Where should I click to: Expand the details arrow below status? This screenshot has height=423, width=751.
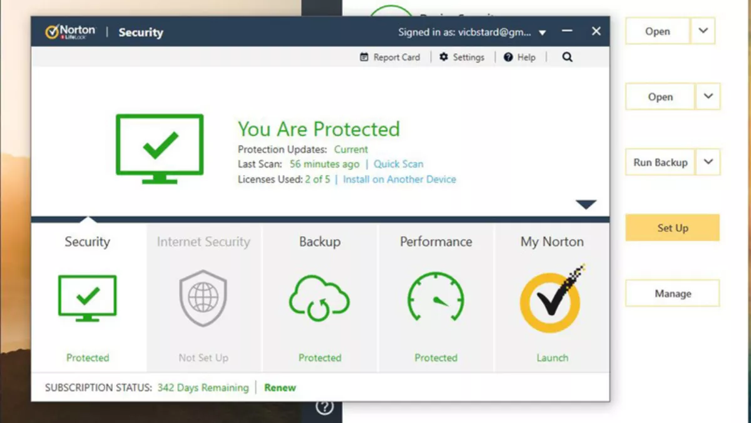click(x=586, y=204)
